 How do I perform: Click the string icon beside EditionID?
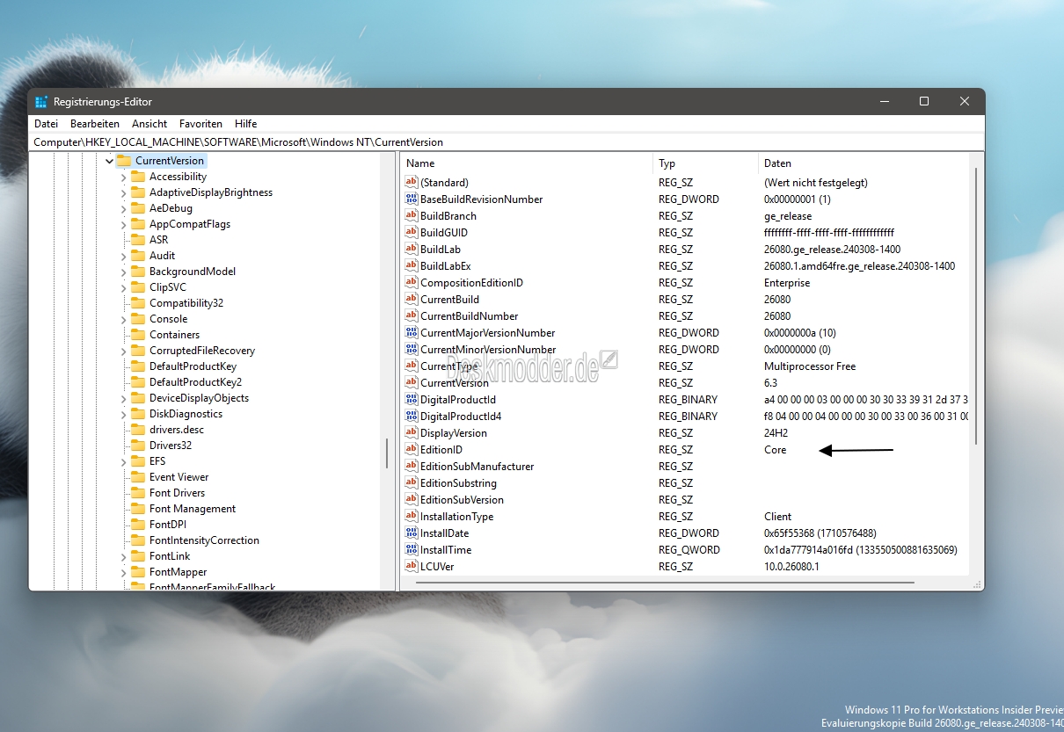coord(412,449)
